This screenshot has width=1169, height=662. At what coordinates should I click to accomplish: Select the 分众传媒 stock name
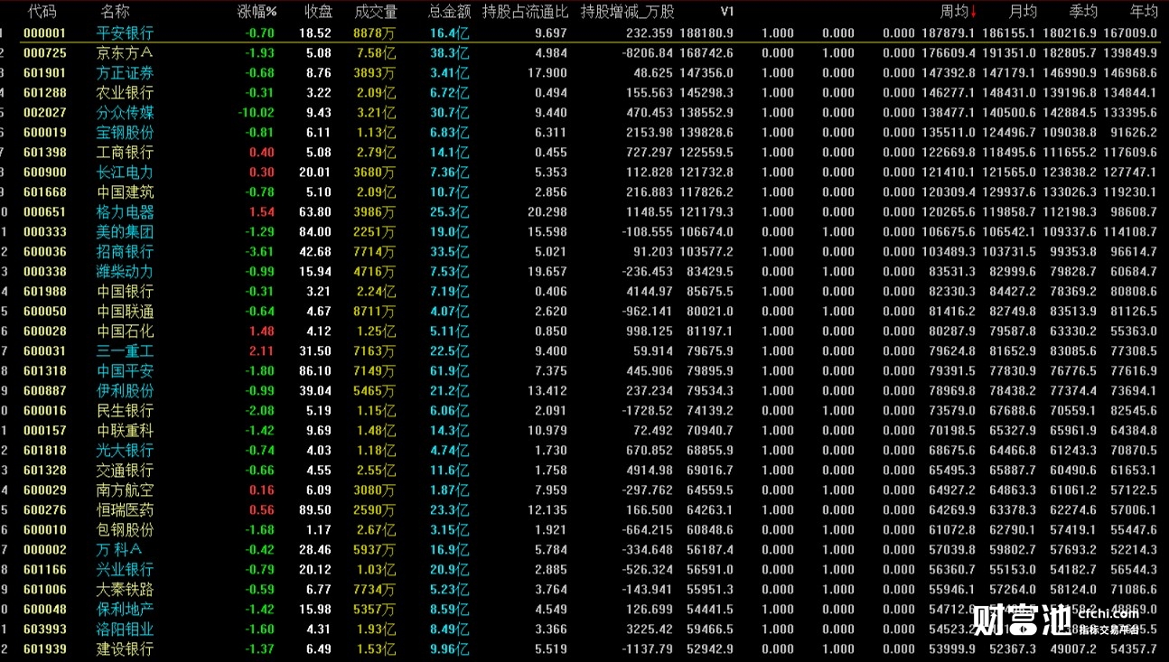pyautogui.click(x=125, y=113)
